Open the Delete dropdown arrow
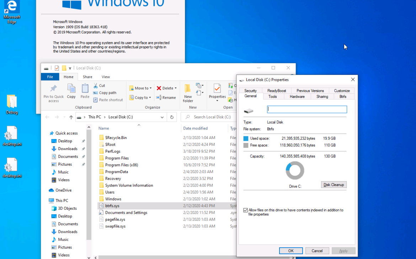The width and height of the screenshot is (416, 259). coord(176,88)
